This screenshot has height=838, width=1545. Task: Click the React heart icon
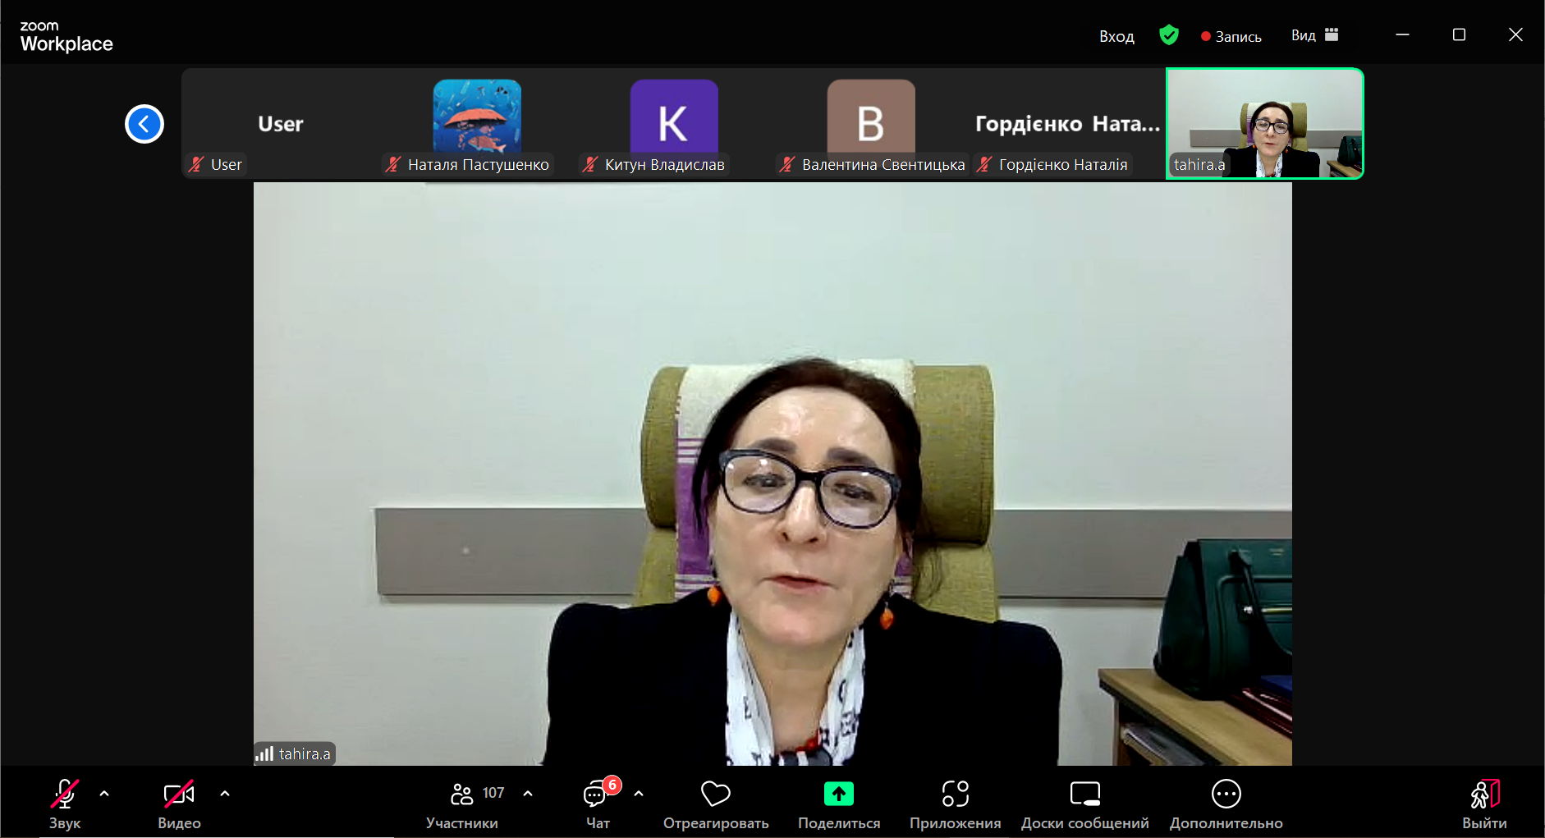pyautogui.click(x=715, y=794)
